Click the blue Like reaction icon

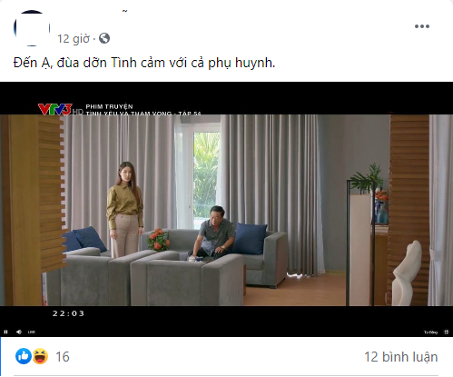coord(24,356)
